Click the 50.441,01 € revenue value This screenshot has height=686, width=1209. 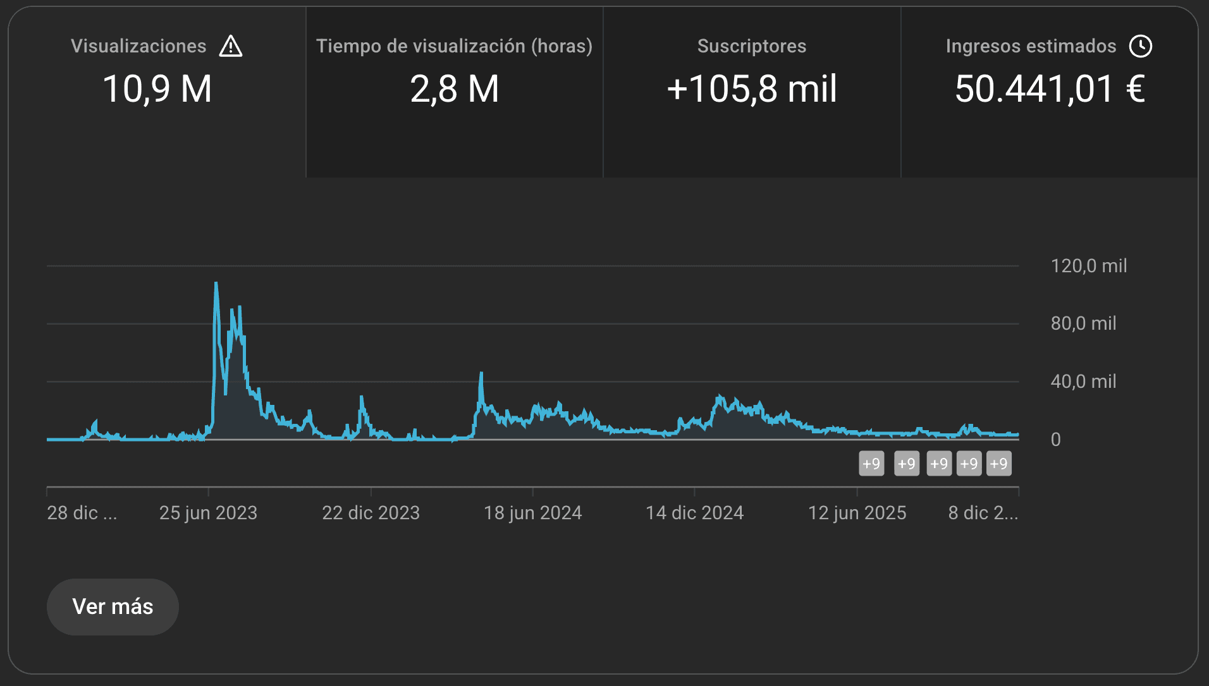(x=1050, y=89)
